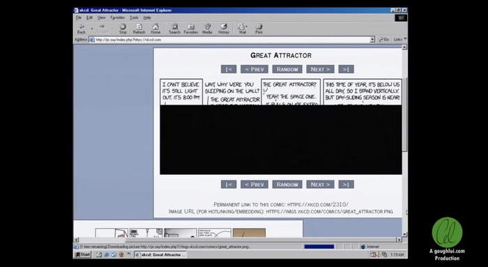Viewport: 488px width, 267px height.
Task: Click the Internet zone status icon
Action: pyautogui.click(x=363, y=247)
